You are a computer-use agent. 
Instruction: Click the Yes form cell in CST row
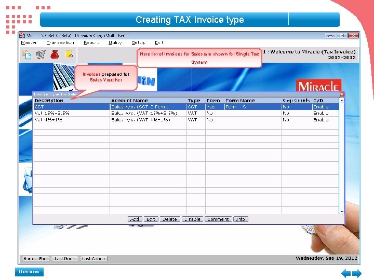pos(215,107)
